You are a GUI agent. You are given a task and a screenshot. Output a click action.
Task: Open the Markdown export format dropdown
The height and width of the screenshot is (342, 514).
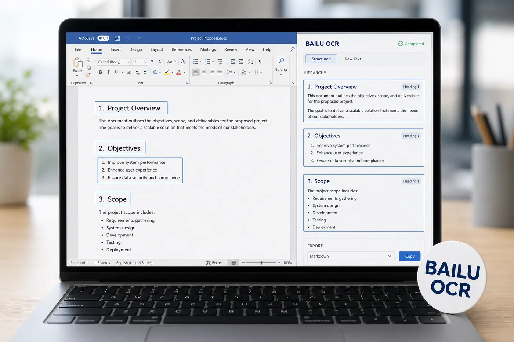pyautogui.click(x=351, y=256)
